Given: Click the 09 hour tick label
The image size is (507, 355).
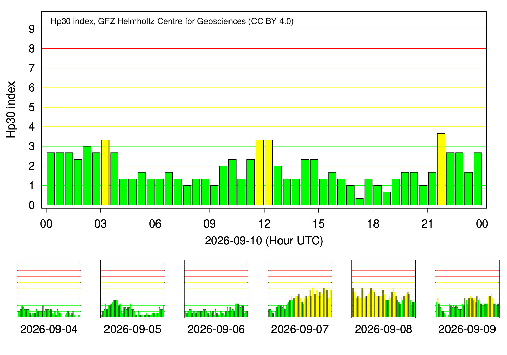Looking at the screenshot, I should (x=210, y=224).
